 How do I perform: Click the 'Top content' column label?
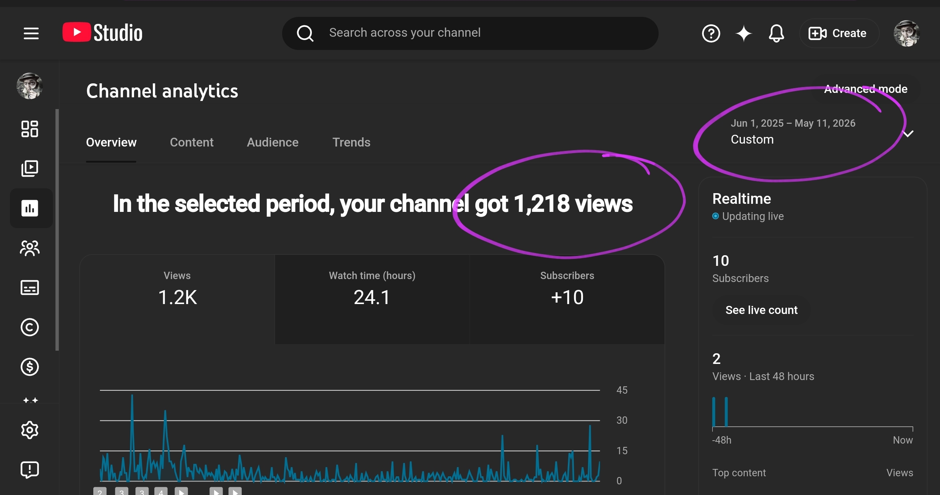tap(739, 473)
